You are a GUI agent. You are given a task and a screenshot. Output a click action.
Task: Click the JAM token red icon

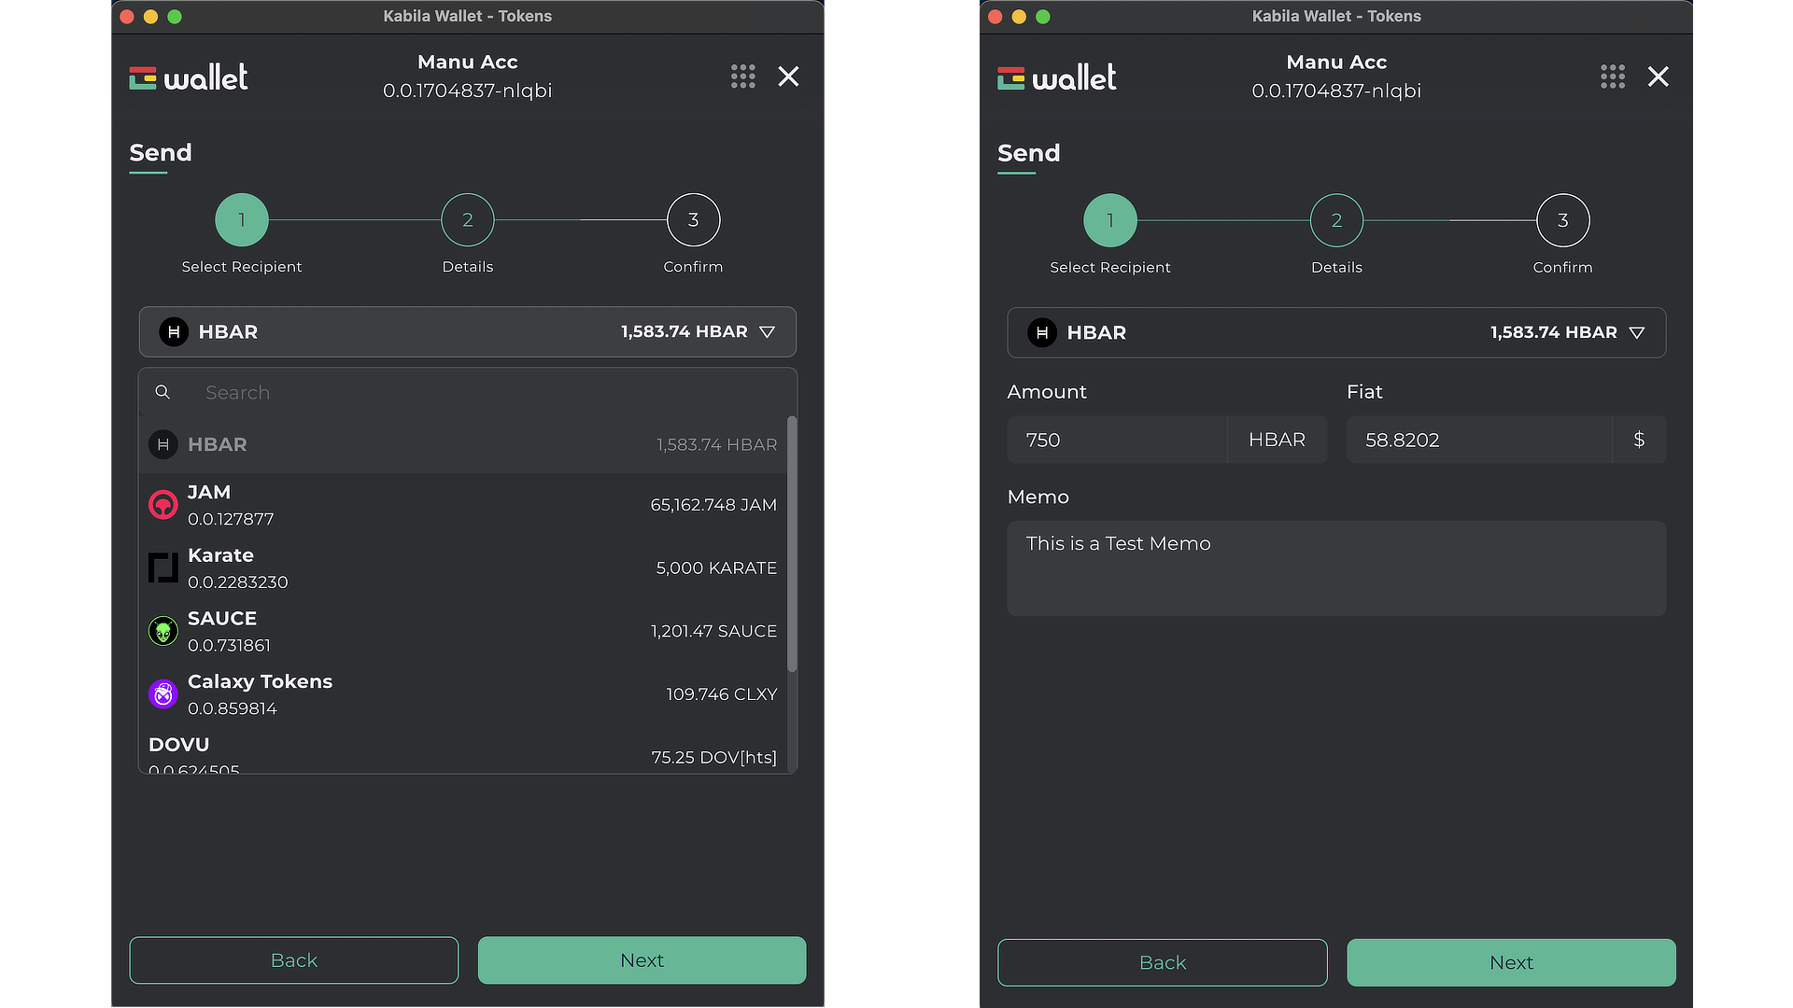163,505
